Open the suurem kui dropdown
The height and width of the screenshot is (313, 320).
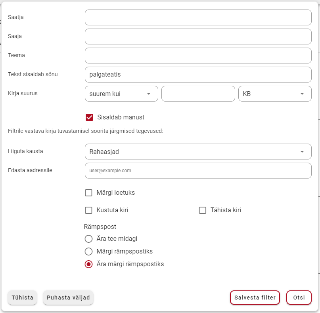121,94
